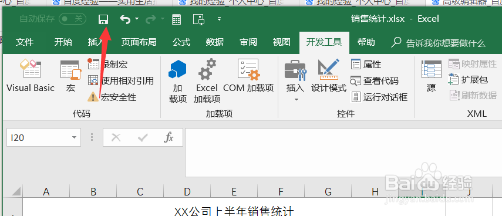Select column D header

[187, 192]
